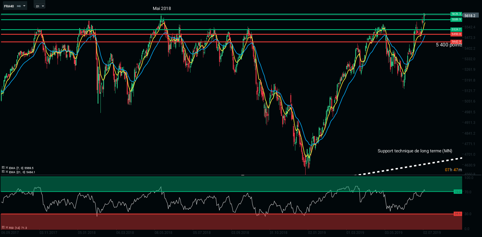Click the 02.07.2019 date on time axis
The width and height of the screenshot is (482, 237).
click(x=432, y=233)
